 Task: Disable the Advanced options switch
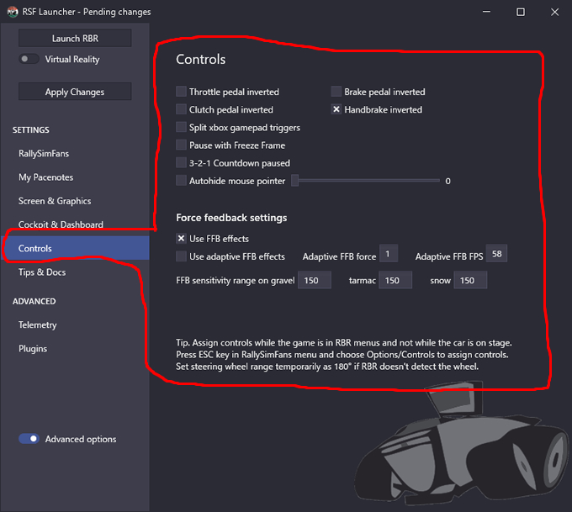click(x=29, y=439)
